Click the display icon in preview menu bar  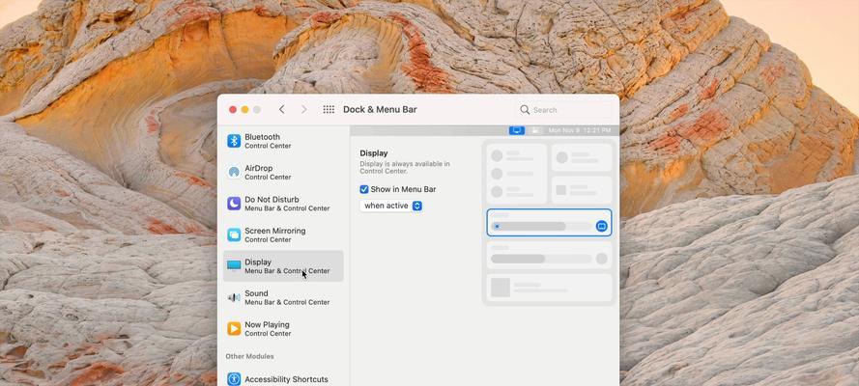[517, 130]
